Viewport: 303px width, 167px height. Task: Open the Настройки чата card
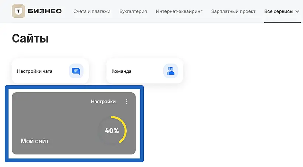pyautogui.click(x=50, y=71)
